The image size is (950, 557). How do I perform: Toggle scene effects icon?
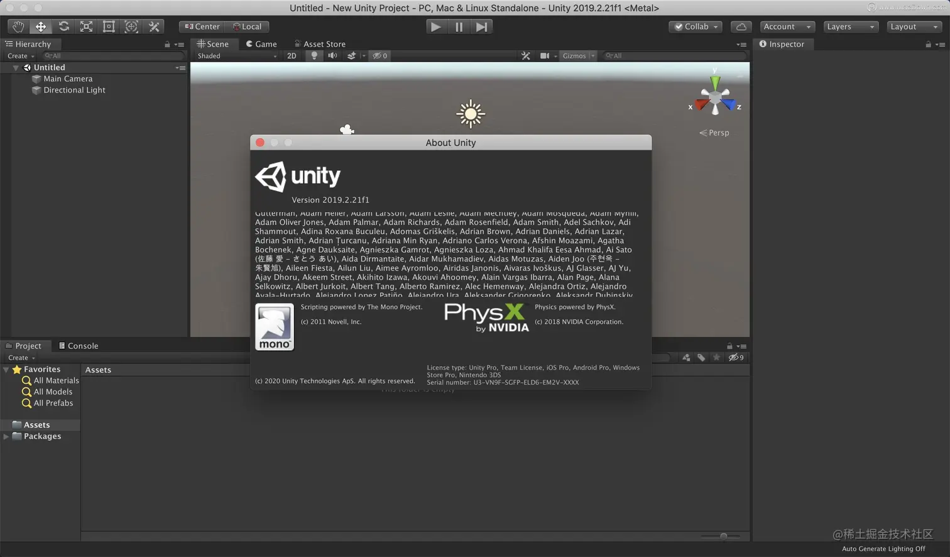coord(352,56)
